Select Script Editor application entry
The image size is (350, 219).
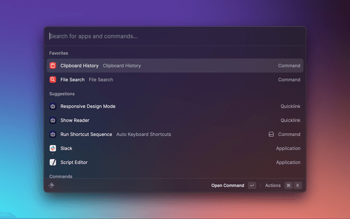175,163
